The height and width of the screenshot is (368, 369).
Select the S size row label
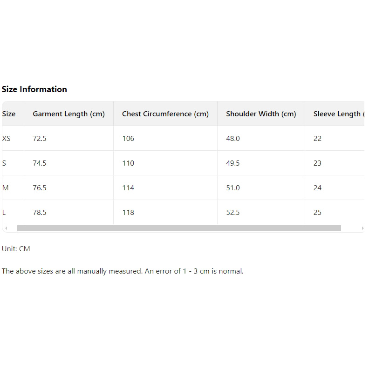pos(4,163)
